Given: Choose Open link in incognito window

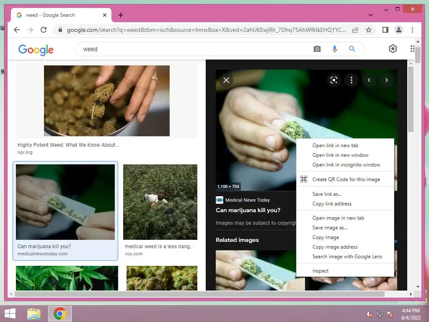Looking at the screenshot, I should coord(345,164).
